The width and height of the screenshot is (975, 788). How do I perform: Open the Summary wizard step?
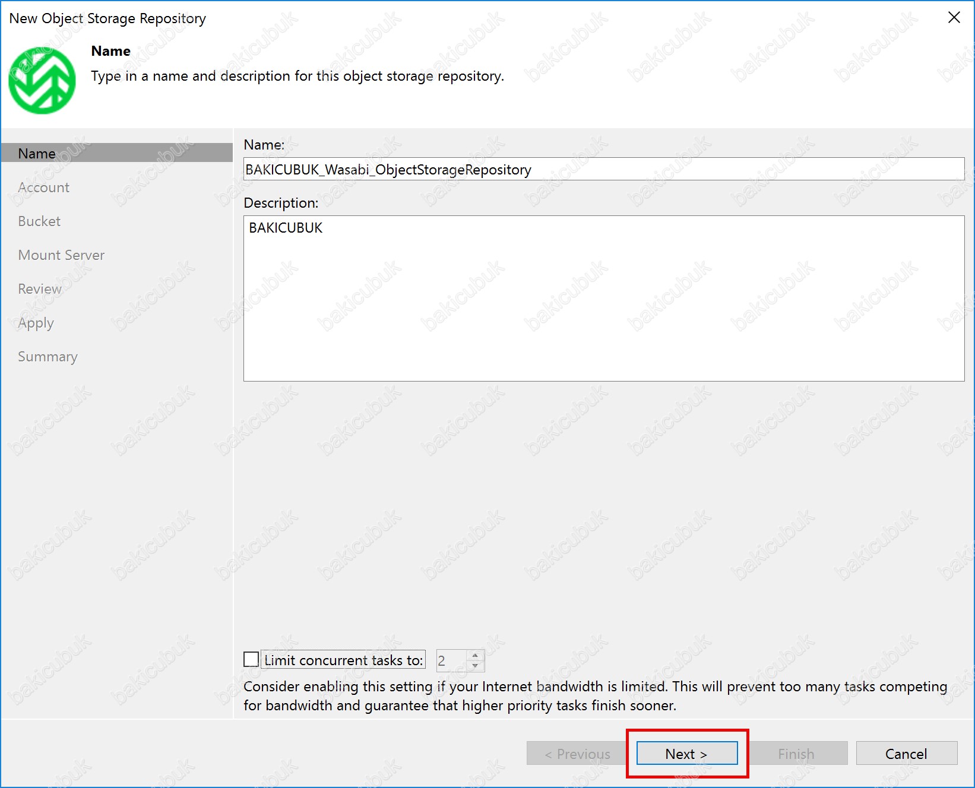(48, 357)
